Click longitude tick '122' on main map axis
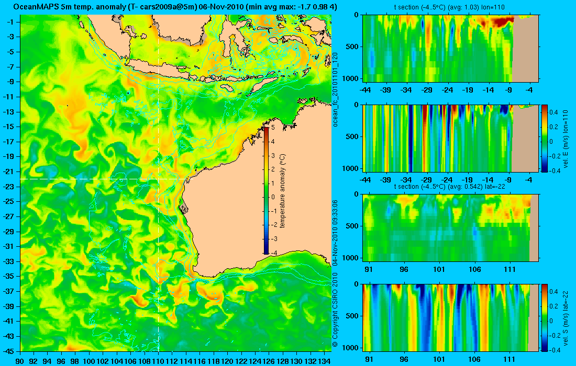This screenshot has height=366, width=576. click(x=241, y=361)
